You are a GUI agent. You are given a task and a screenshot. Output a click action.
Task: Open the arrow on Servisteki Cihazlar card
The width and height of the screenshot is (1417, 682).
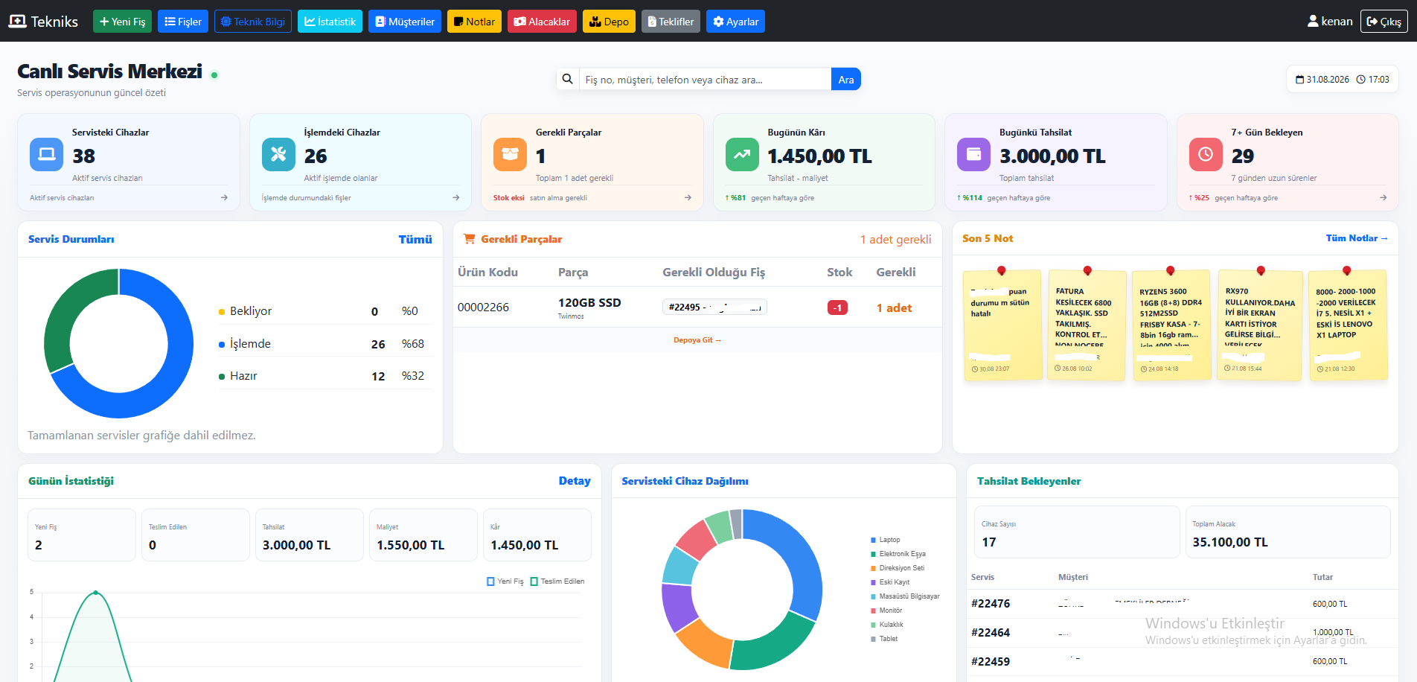pos(224,197)
